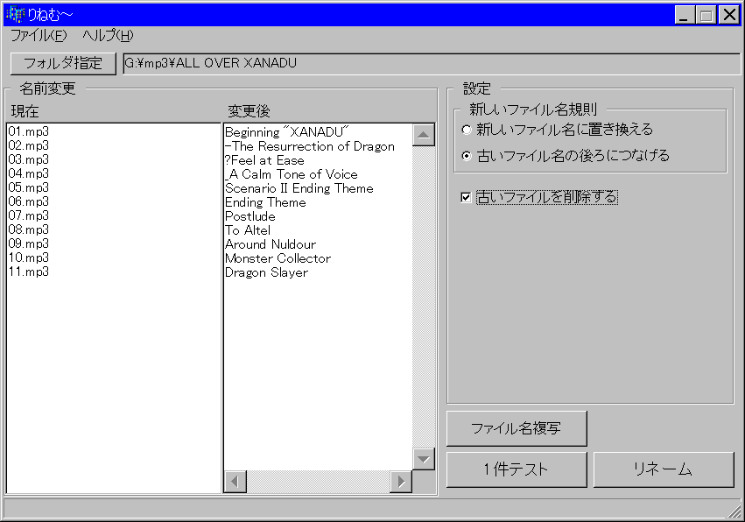
Task: Open the ヘルプ(H) menu
Action: 108,36
